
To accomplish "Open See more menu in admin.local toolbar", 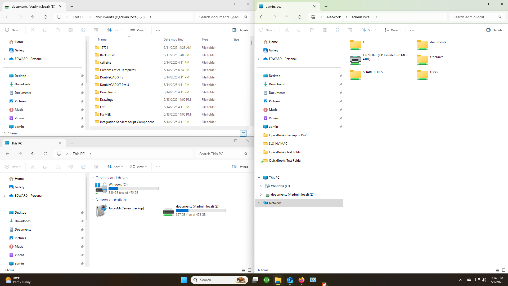I will click(x=412, y=30).
